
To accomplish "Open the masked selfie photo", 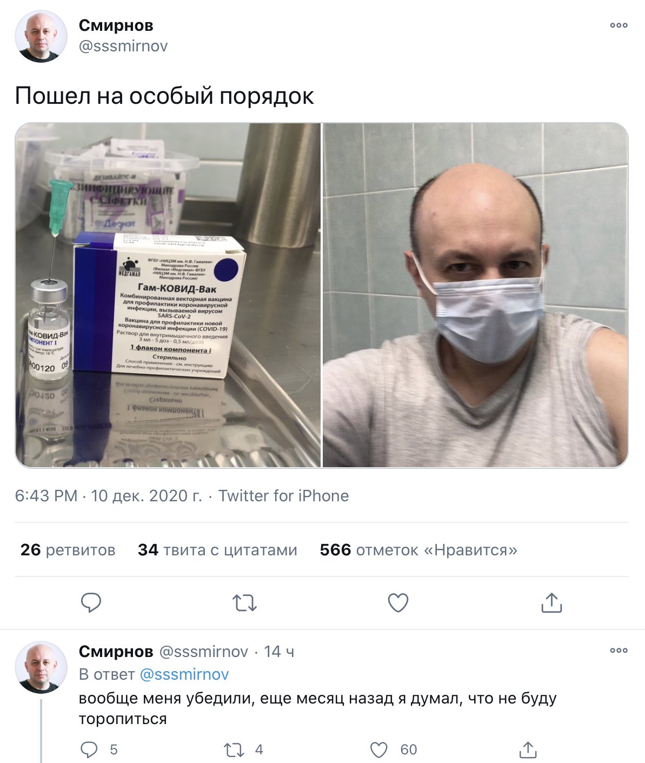I will [475, 295].
